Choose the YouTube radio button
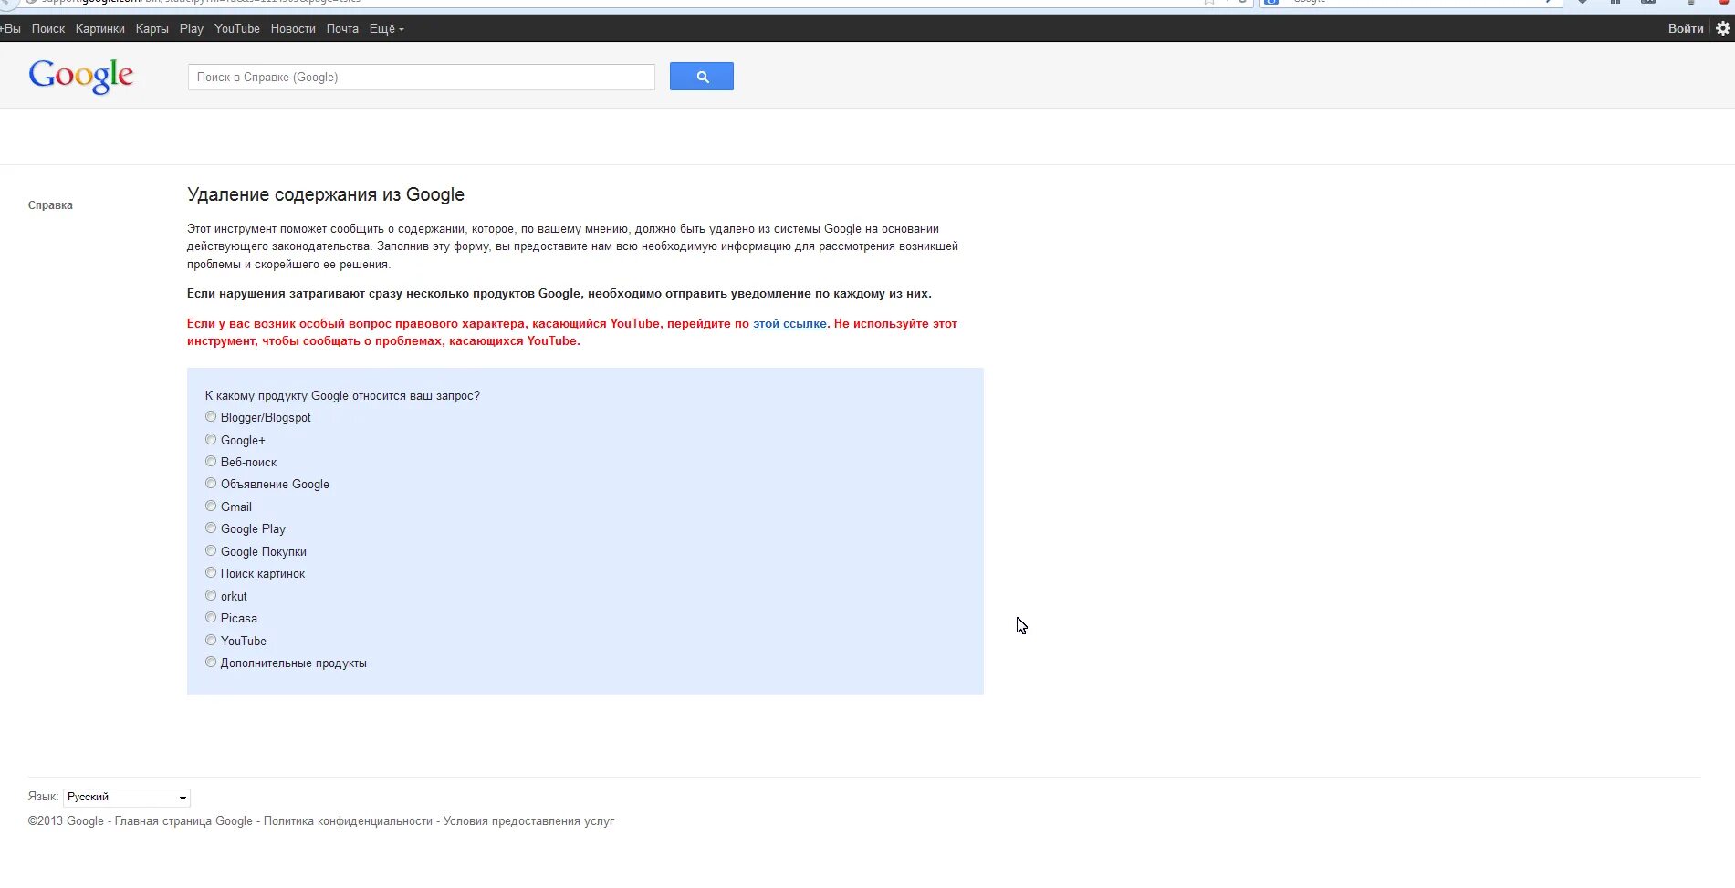1735x888 pixels. click(x=211, y=641)
